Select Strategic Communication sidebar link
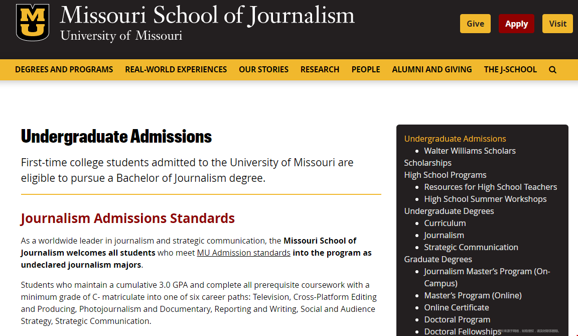The height and width of the screenshot is (336, 578). 471,247
